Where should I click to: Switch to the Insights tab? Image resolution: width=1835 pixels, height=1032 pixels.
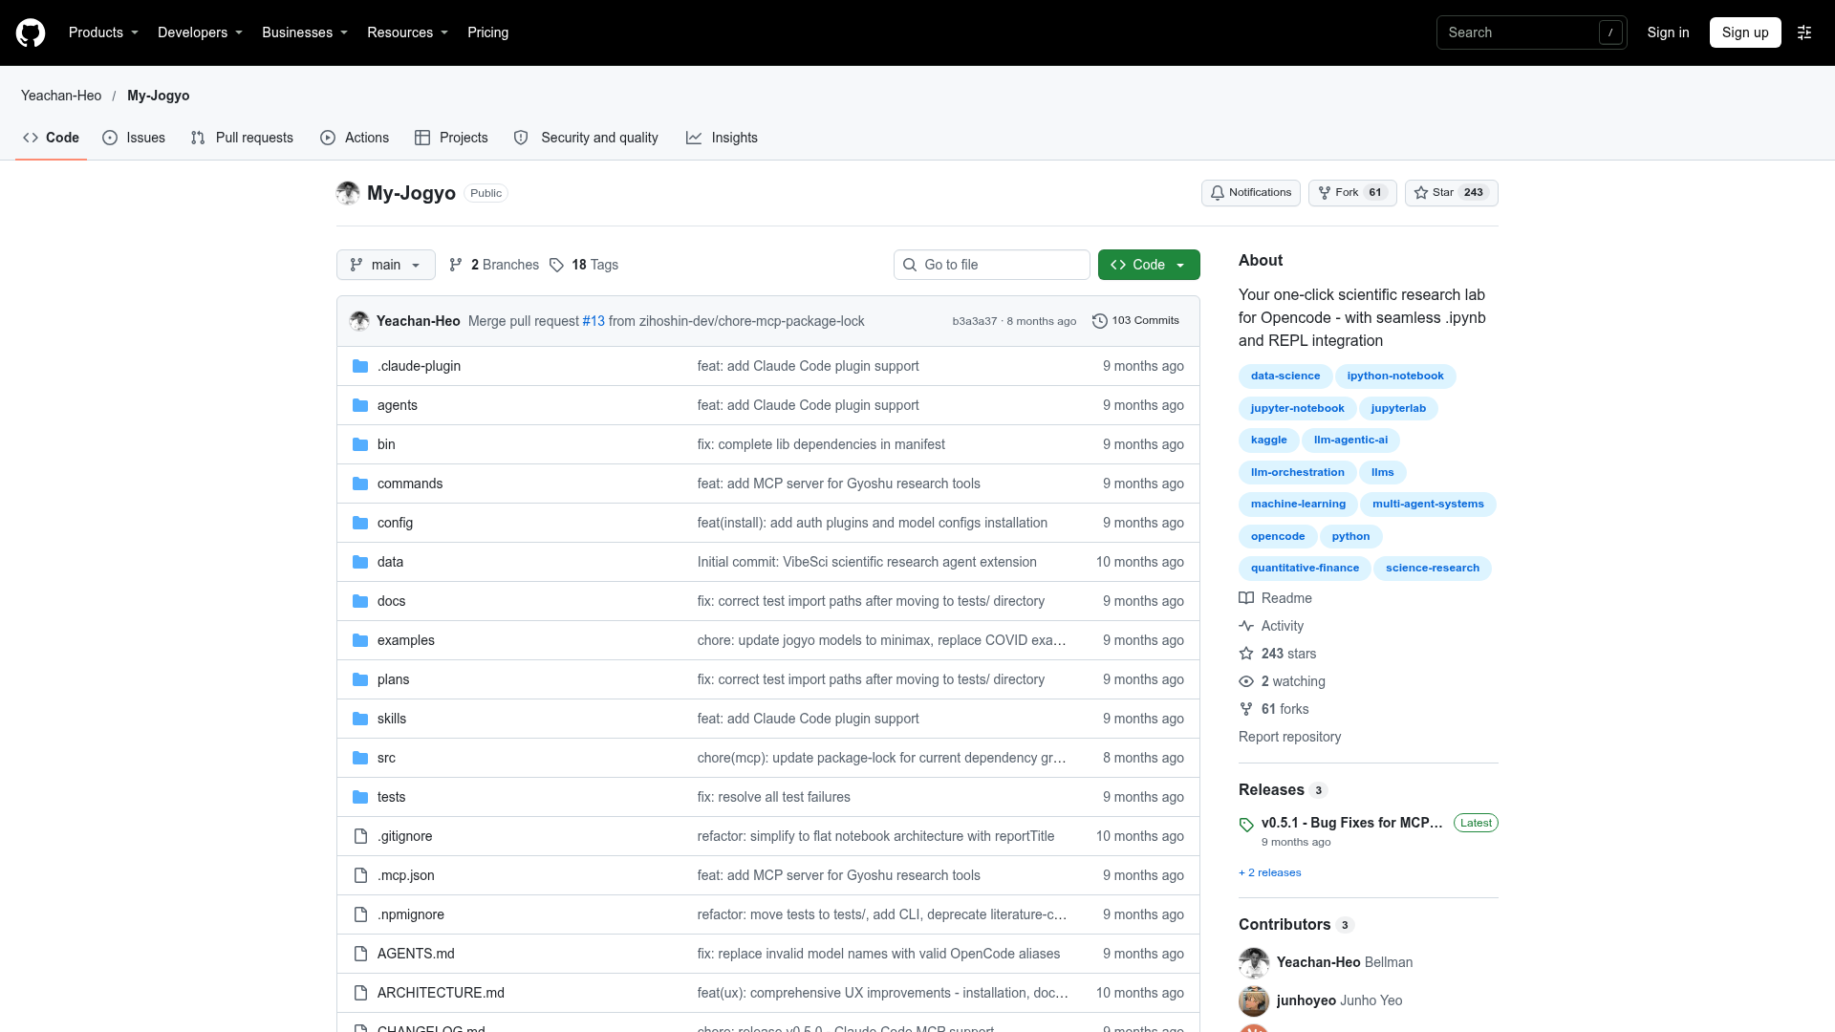722,138
